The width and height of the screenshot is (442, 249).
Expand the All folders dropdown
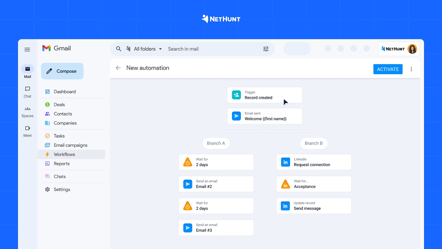(x=148, y=49)
